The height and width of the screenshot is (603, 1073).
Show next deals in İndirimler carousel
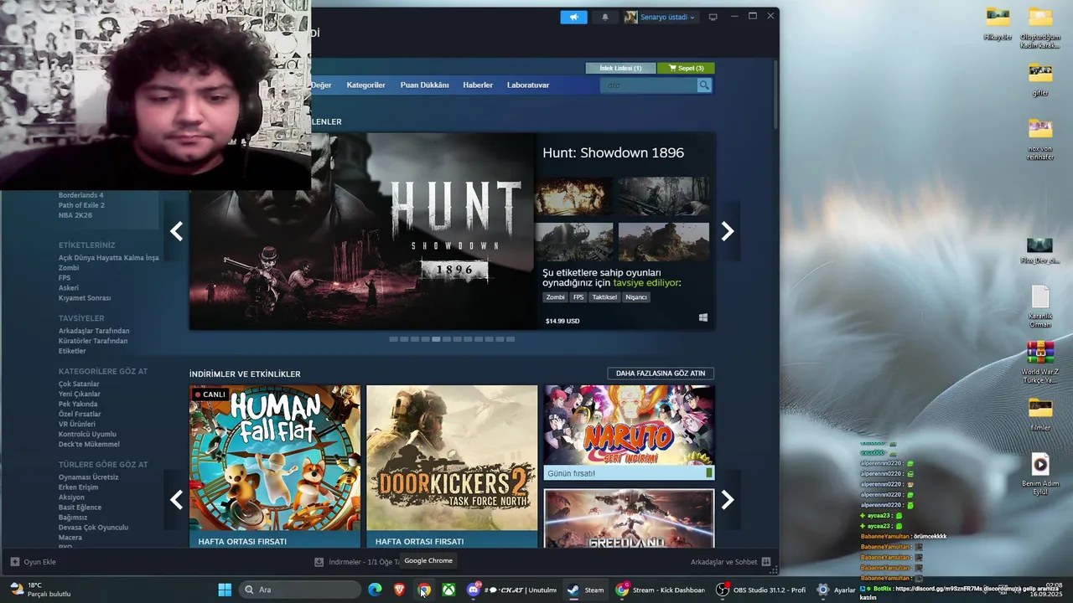(x=728, y=500)
